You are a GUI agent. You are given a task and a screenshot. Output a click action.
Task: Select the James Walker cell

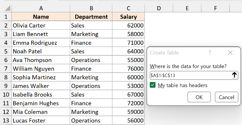click(41, 86)
